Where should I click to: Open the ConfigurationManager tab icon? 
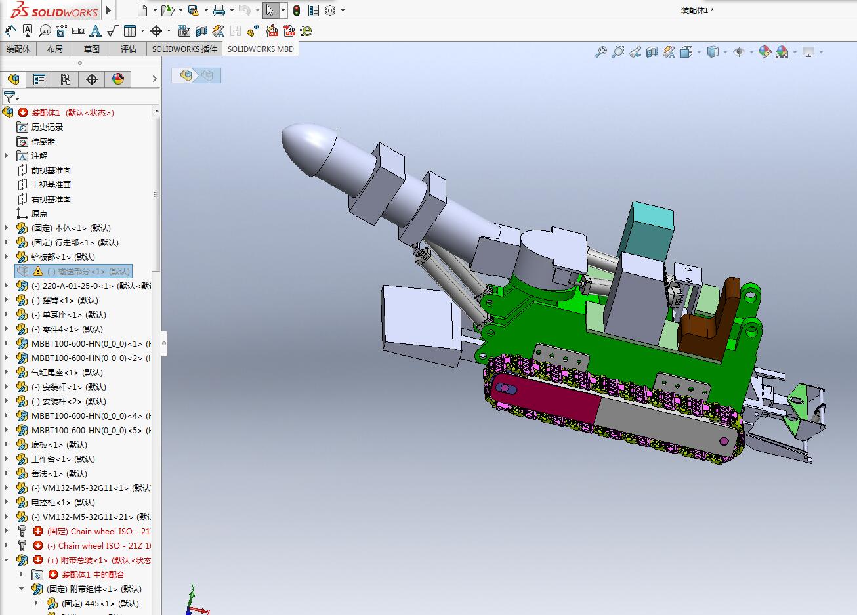coord(66,79)
